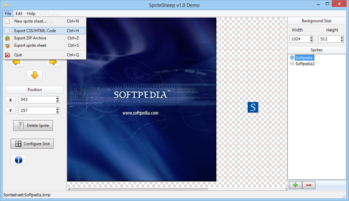Increase background Width with up arrow
The width and height of the screenshot is (349, 201).
click(311, 37)
